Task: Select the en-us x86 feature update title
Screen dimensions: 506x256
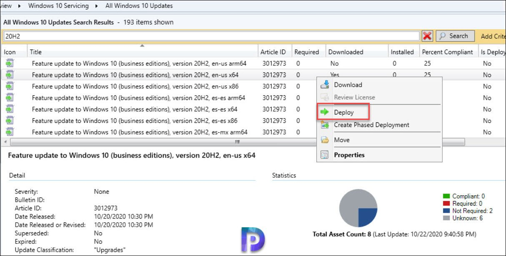Action: tap(135, 87)
